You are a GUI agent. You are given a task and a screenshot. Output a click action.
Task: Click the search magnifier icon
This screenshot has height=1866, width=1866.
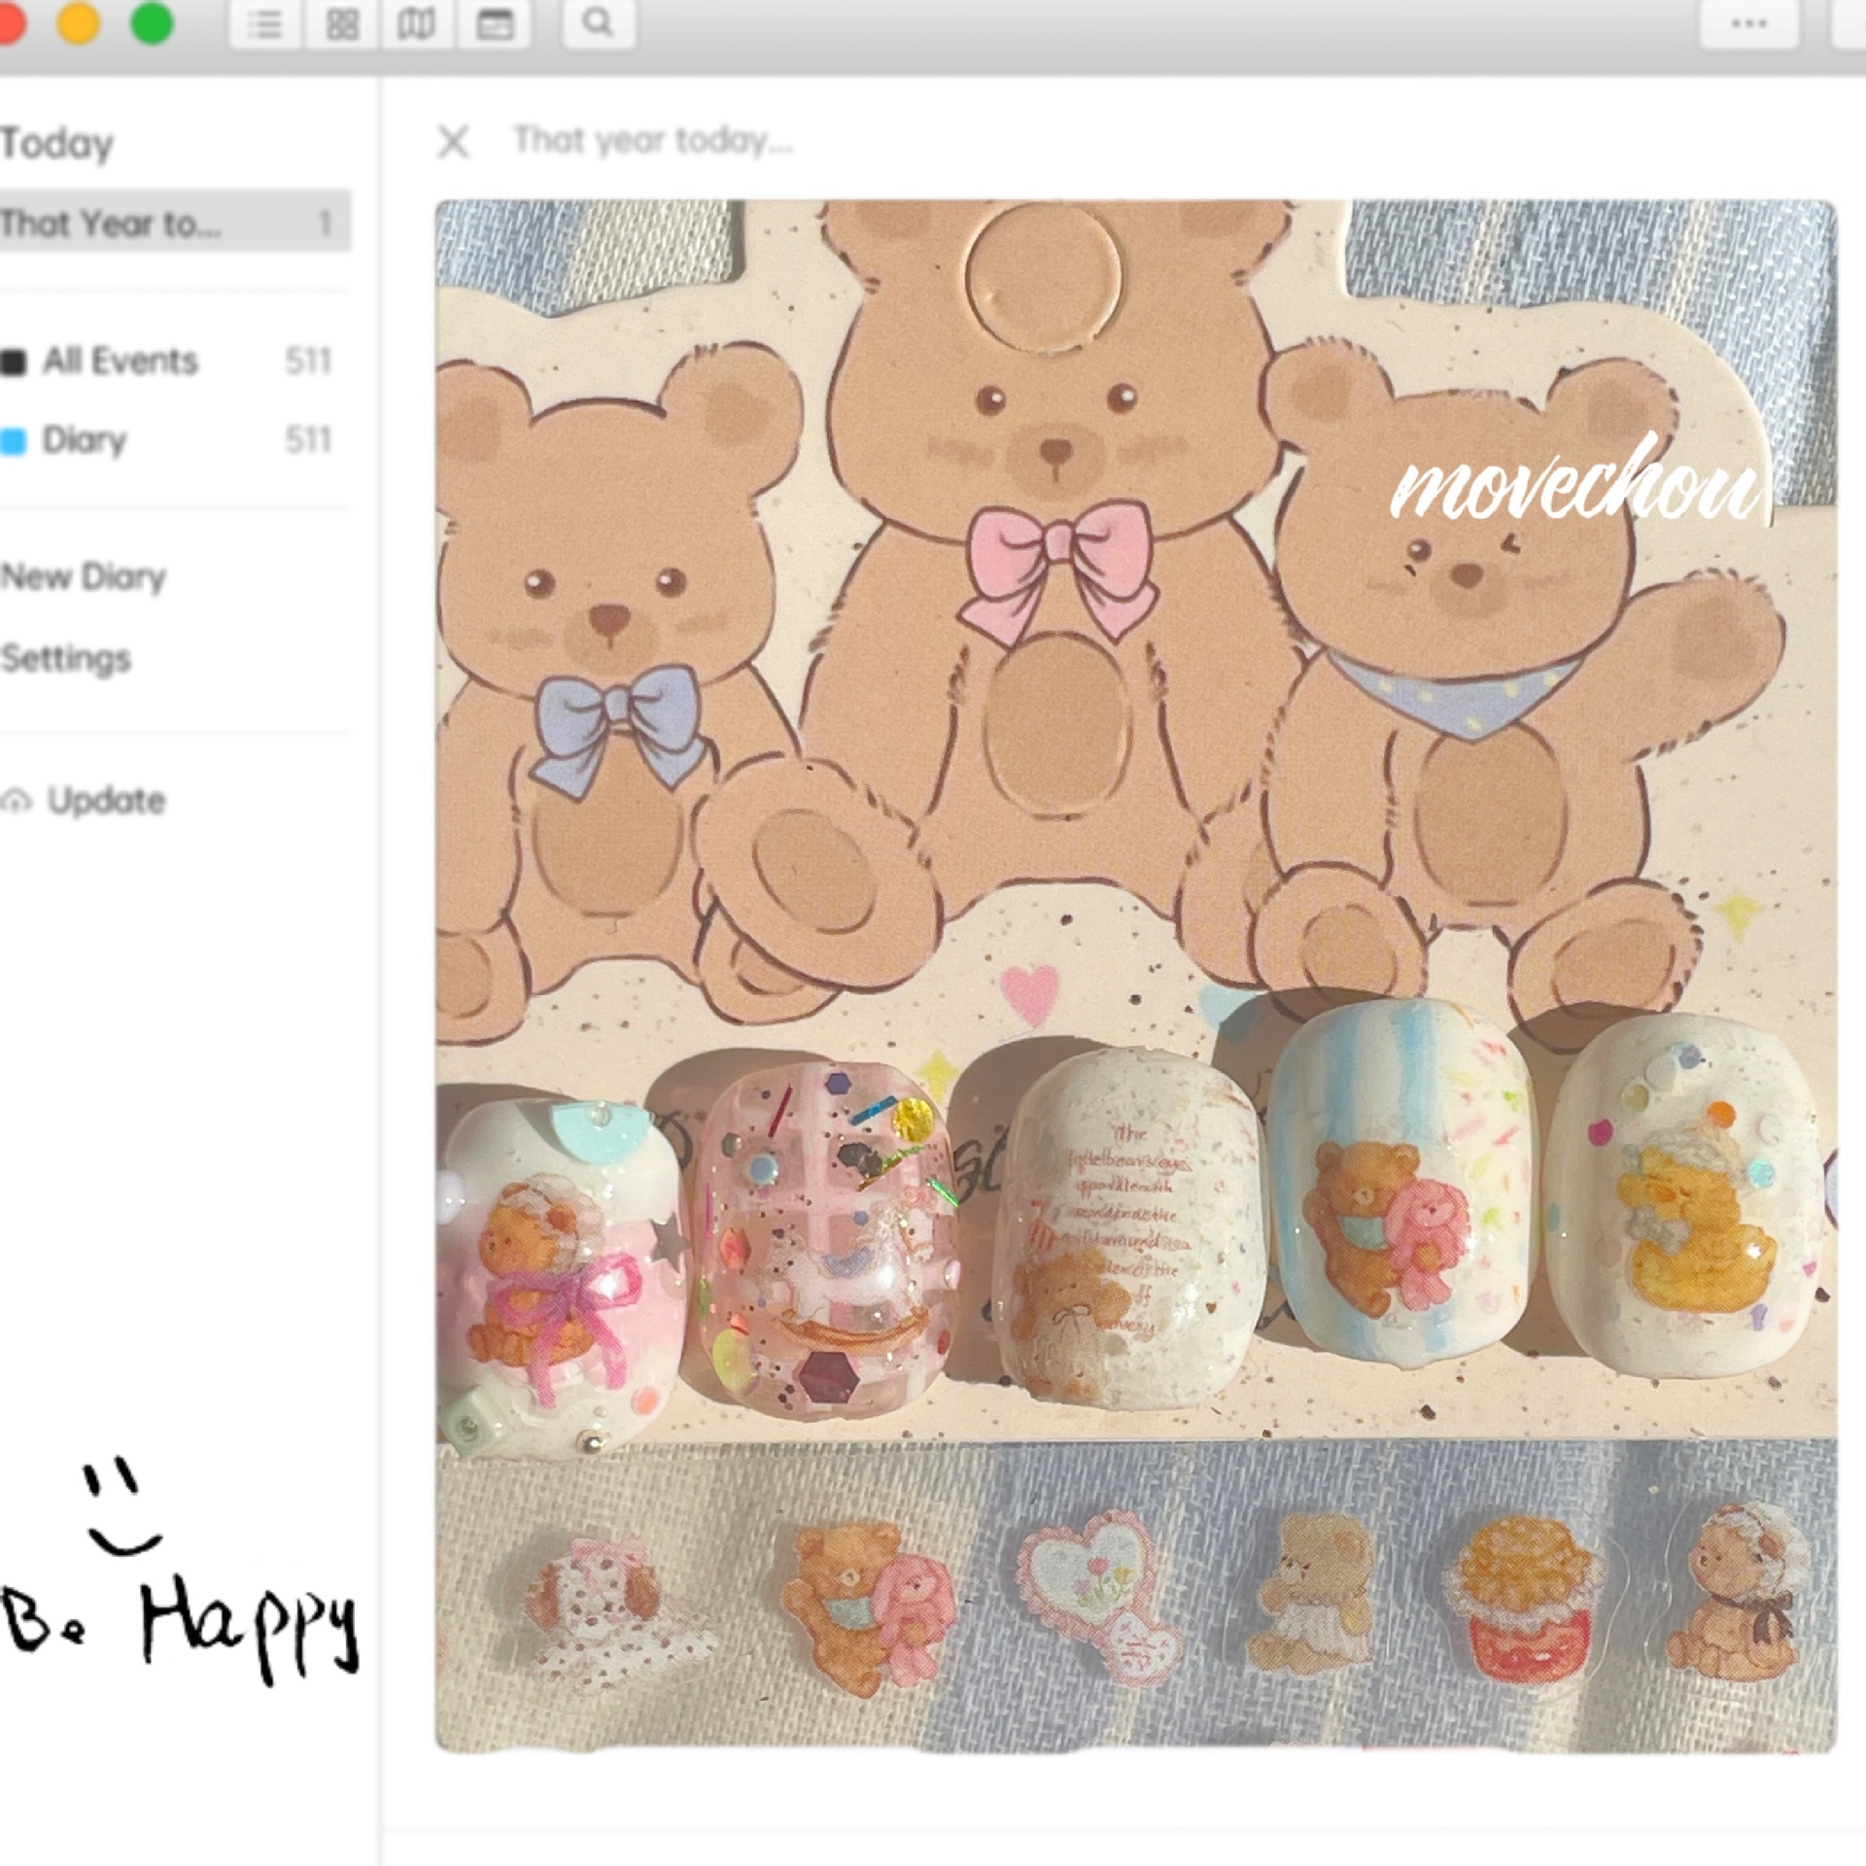[599, 23]
